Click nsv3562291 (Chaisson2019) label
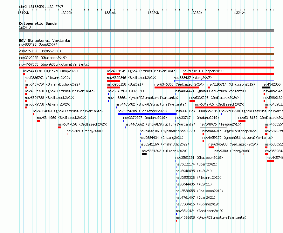Viewport: 283px width, 233px height. click(199, 158)
